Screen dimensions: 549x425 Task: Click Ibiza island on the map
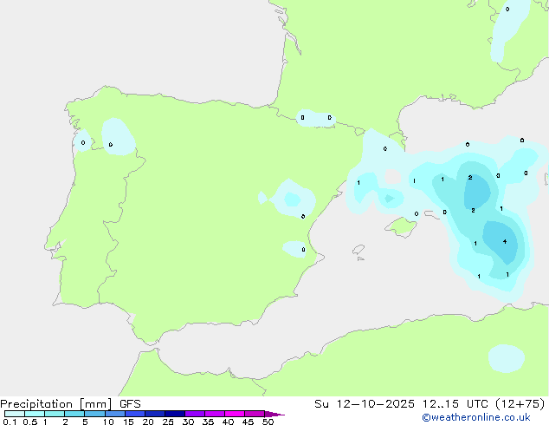pos(358,250)
